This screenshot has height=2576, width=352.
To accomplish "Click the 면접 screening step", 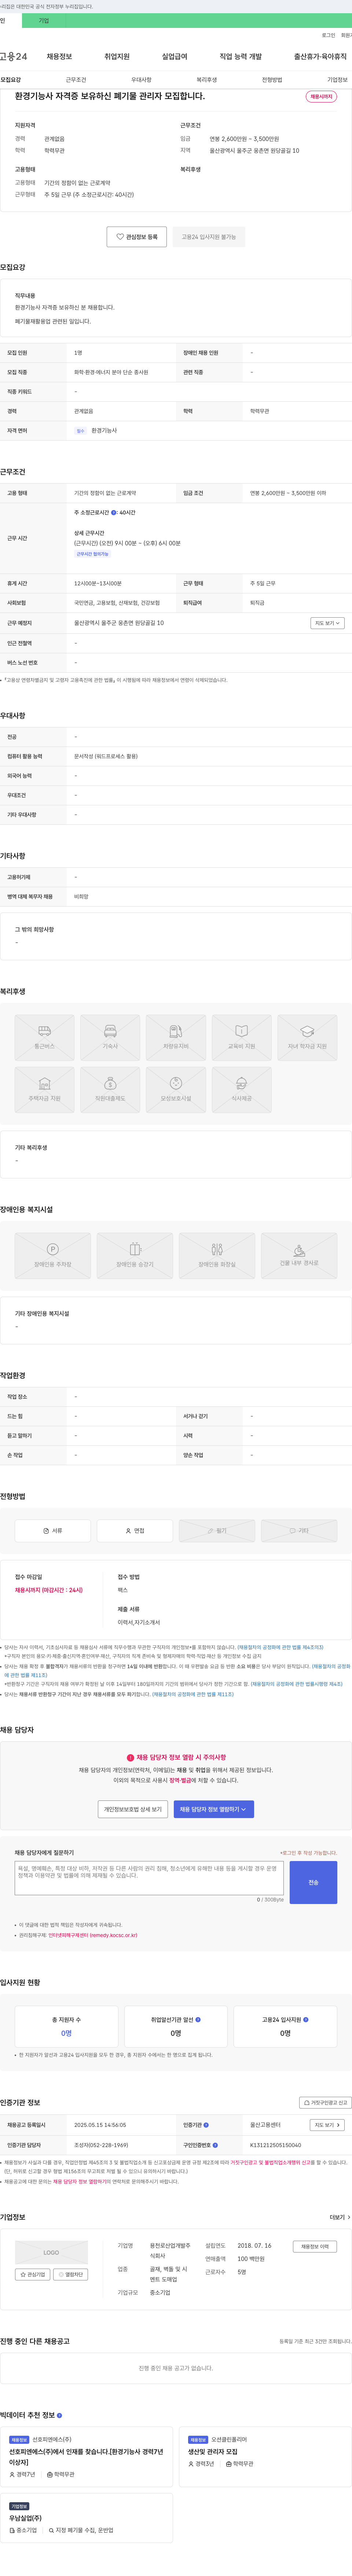I will tap(135, 1530).
